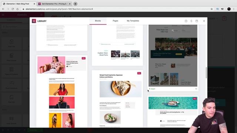237x133 pixels.
Task: Bookmark this page with star icon
Action: point(211,9)
